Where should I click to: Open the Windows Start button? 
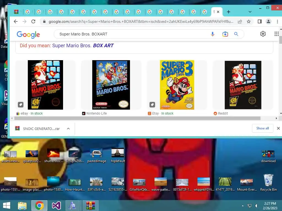(7, 206)
